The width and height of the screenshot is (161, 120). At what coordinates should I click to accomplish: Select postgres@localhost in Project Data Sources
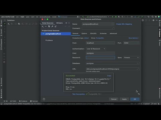[56, 34]
